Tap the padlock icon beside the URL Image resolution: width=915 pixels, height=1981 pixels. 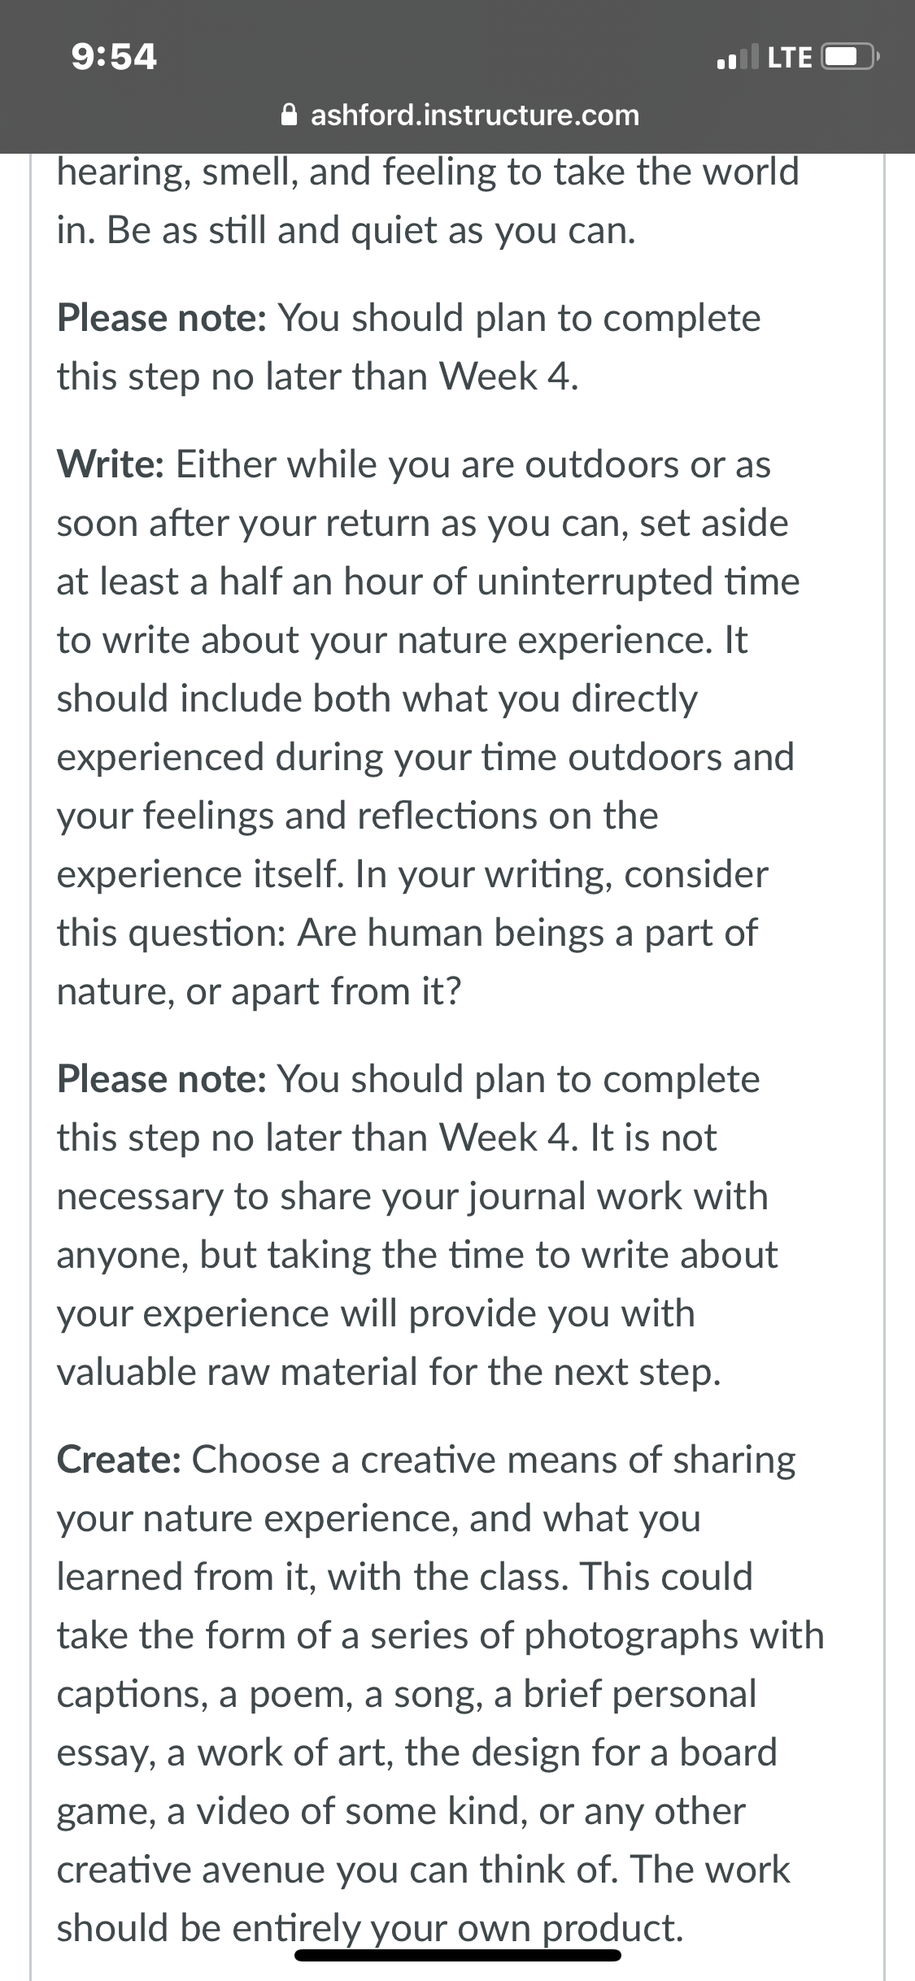pos(289,115)
